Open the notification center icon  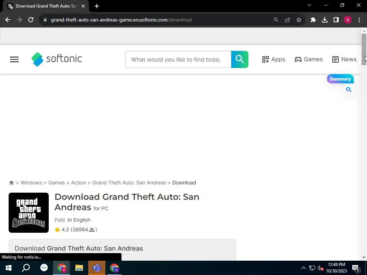356,268
